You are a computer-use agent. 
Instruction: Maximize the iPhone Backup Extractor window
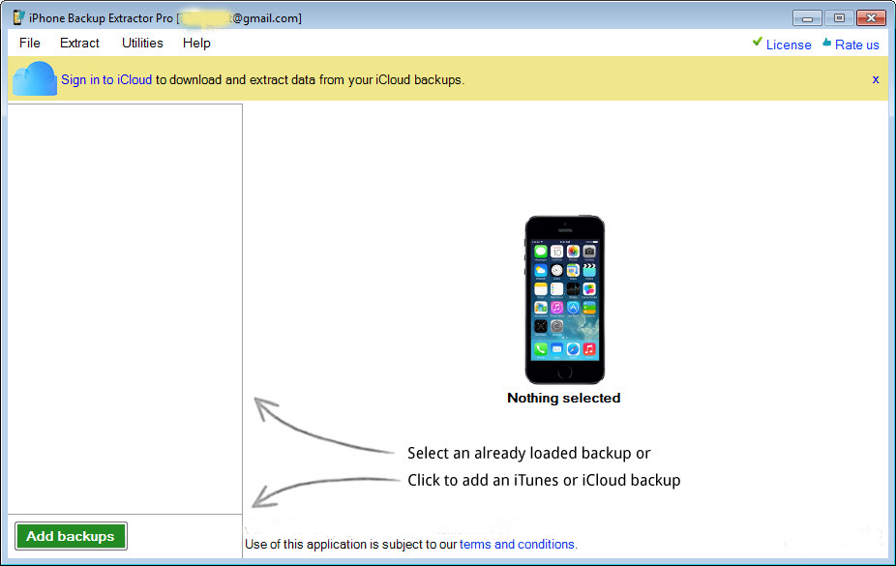pos(839,18)
